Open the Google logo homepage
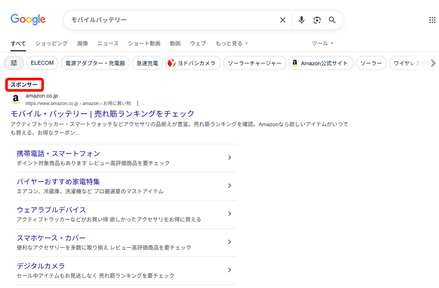The width and height of the screenshot is (439, 288). pos(28,19)
